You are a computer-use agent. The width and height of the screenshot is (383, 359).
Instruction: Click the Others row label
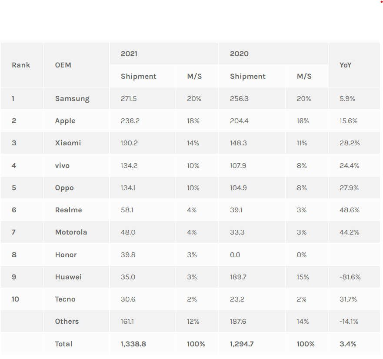tap(67, 321)
